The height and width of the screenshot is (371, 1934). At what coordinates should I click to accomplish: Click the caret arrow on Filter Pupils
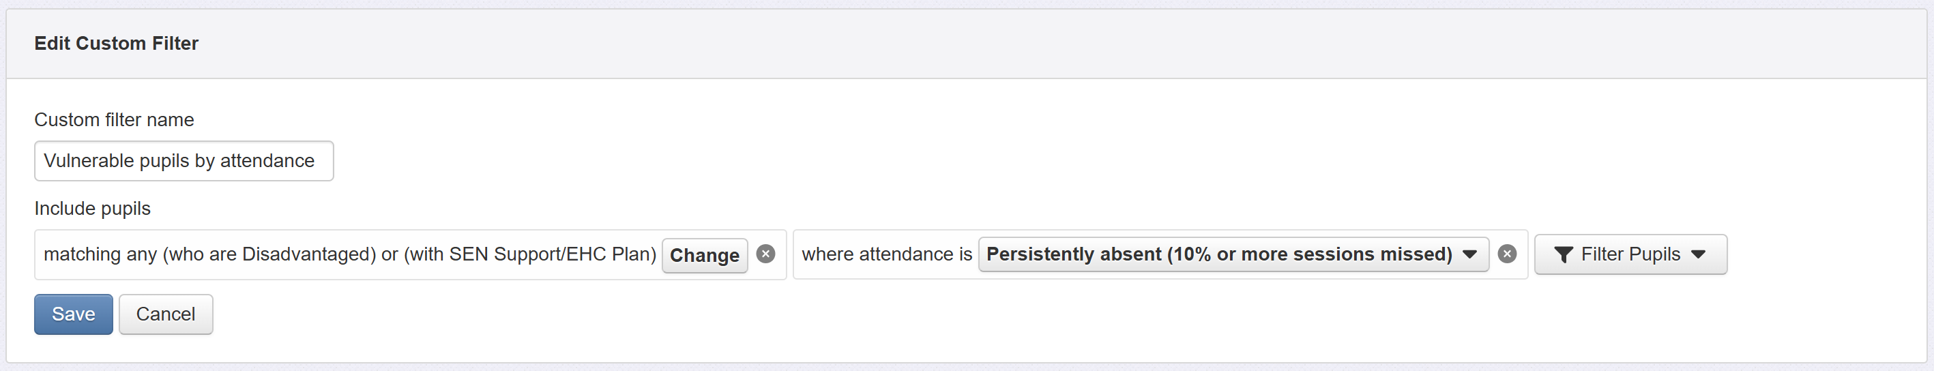point(1698,254)
